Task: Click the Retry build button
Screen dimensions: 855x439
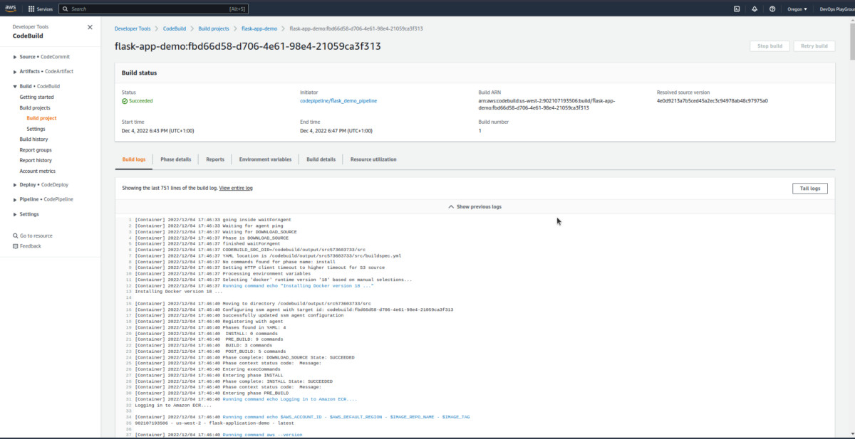Action: (x=814, y=46)
